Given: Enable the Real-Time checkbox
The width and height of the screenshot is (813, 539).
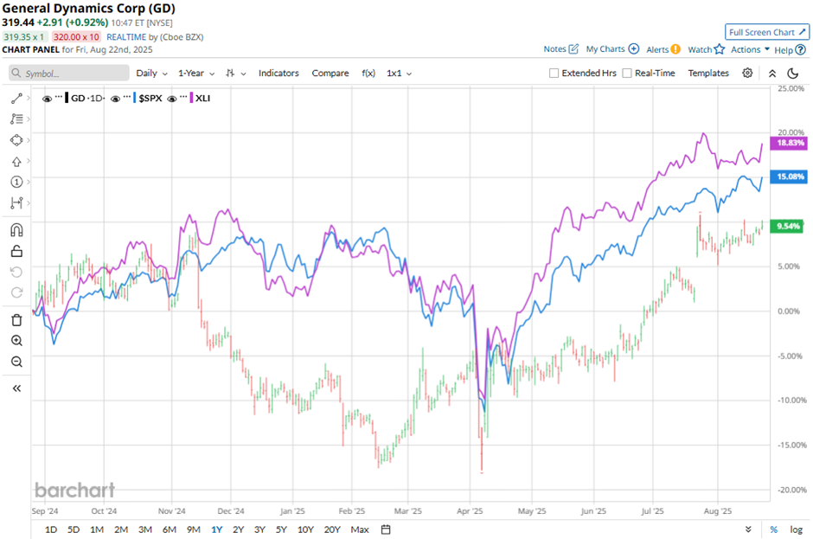Looking at the screenshot, I should click(x=627, y=74).
